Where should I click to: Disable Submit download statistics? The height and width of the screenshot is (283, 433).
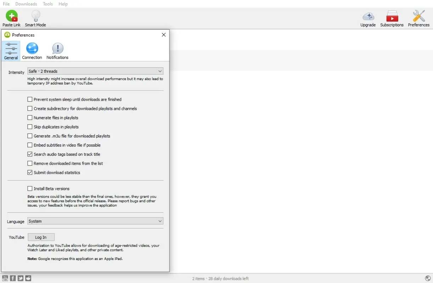30,172
